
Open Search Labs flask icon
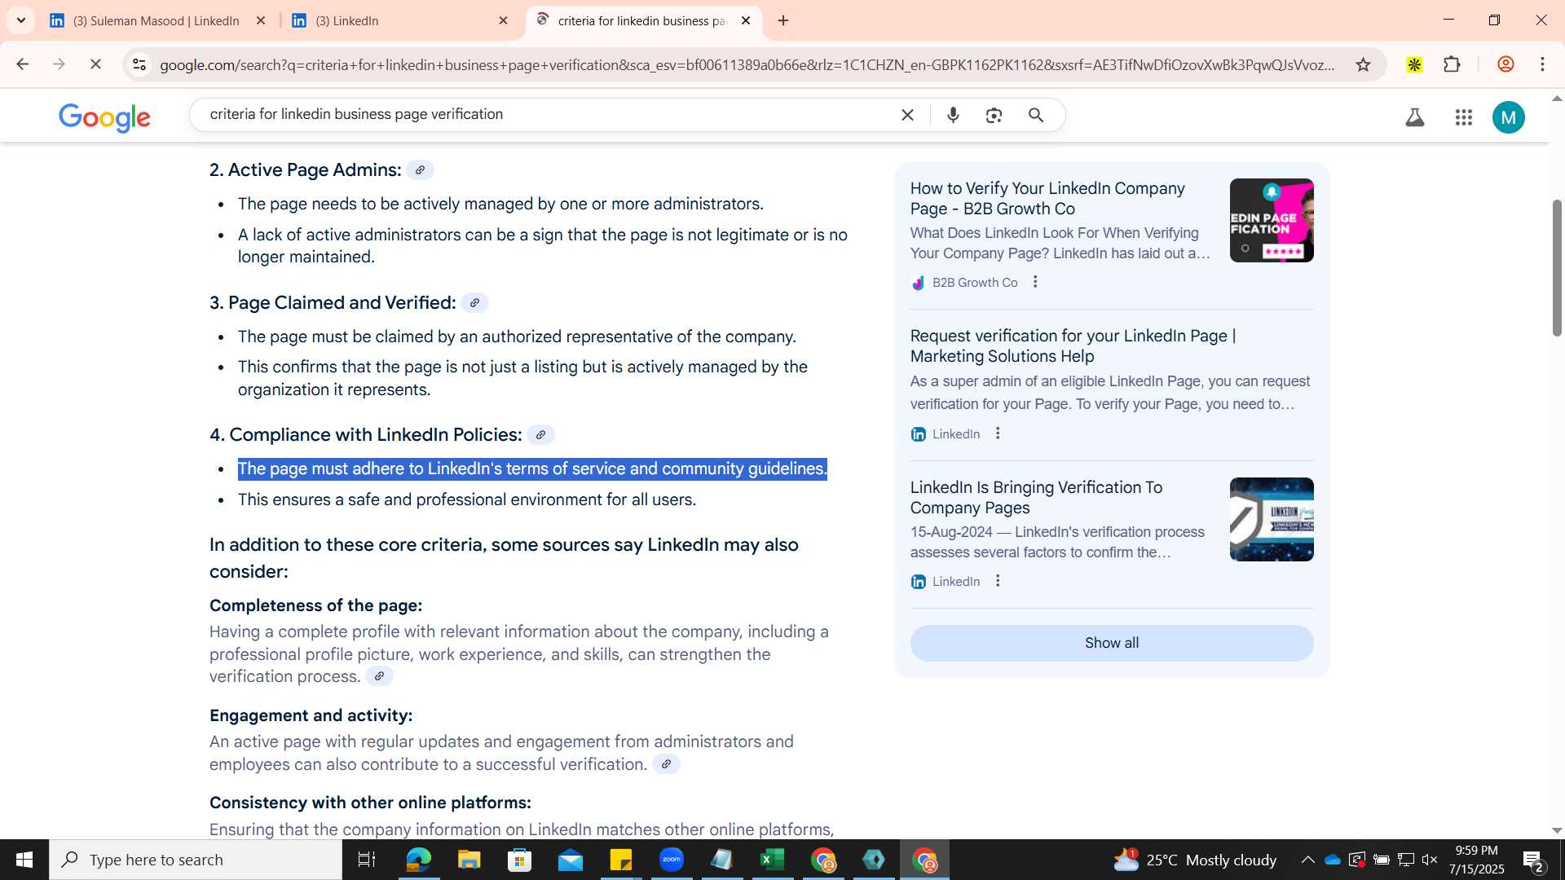point(1415,117)
